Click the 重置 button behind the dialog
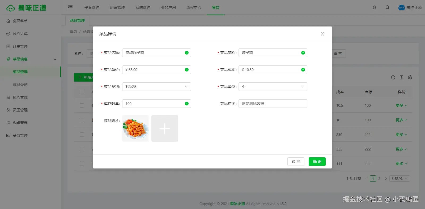Image resolution: width=425 pixels, height=209 pixels. tap(339, 54)
